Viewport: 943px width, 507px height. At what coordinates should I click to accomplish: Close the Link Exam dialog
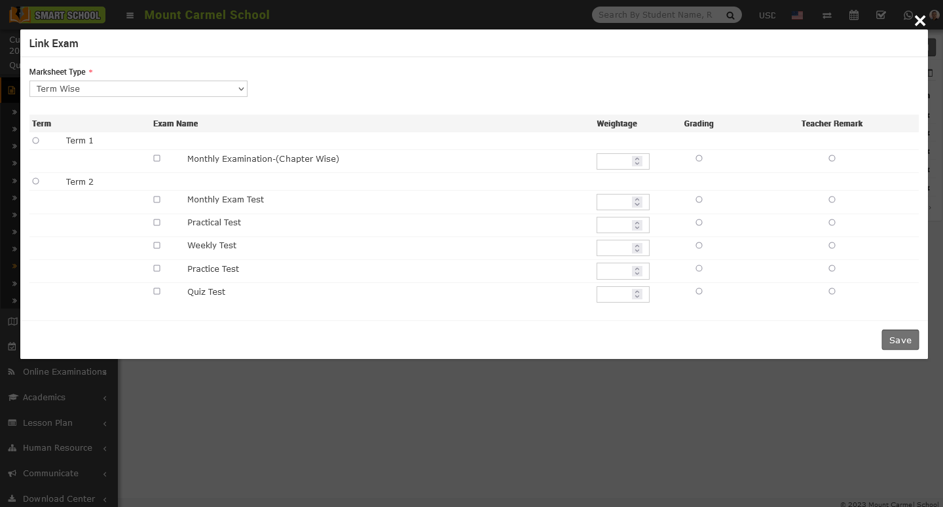(x=919, y=21)
